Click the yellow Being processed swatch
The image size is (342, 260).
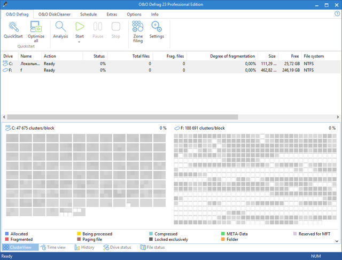79,234
